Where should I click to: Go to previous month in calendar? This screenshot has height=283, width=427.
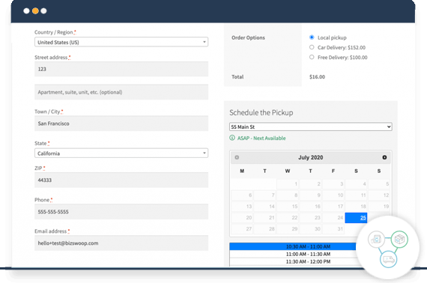pos(237,157)
